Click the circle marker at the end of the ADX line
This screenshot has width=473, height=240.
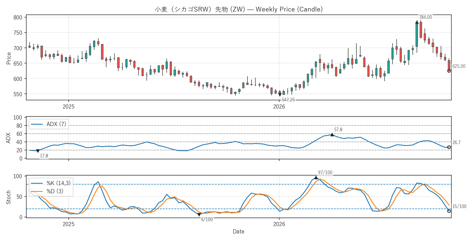pyautogui.click(x=449, y=147)
